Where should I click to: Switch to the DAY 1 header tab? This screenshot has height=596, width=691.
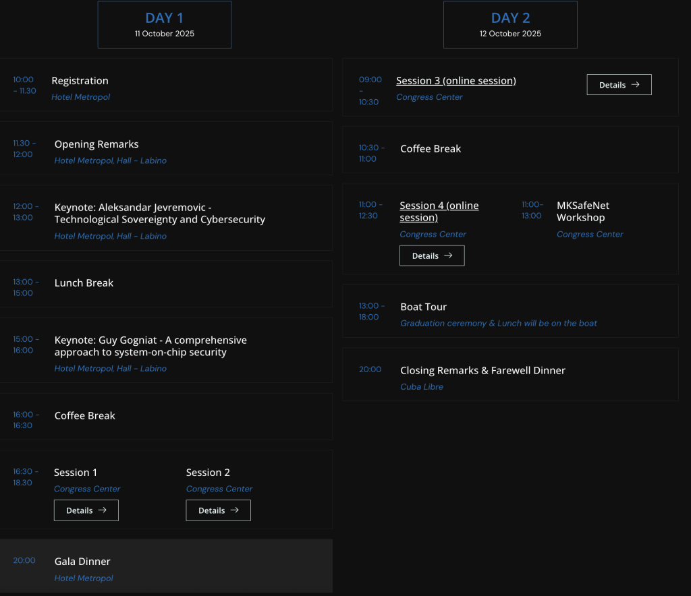click(165, 24)
